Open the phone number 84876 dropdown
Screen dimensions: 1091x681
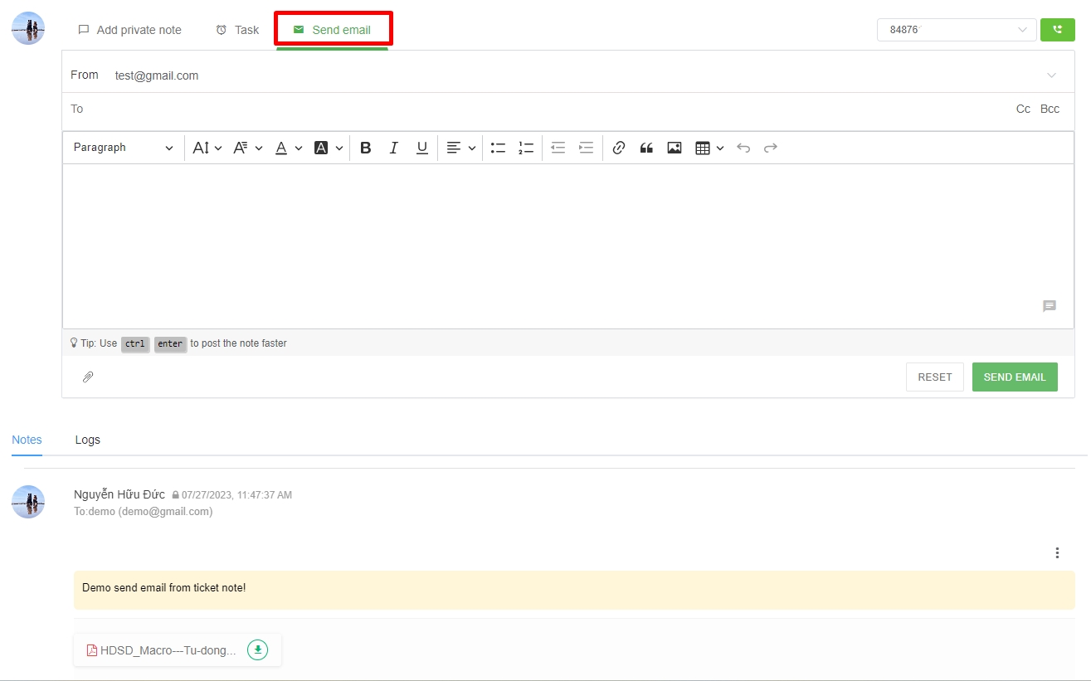tap(956, 30)
